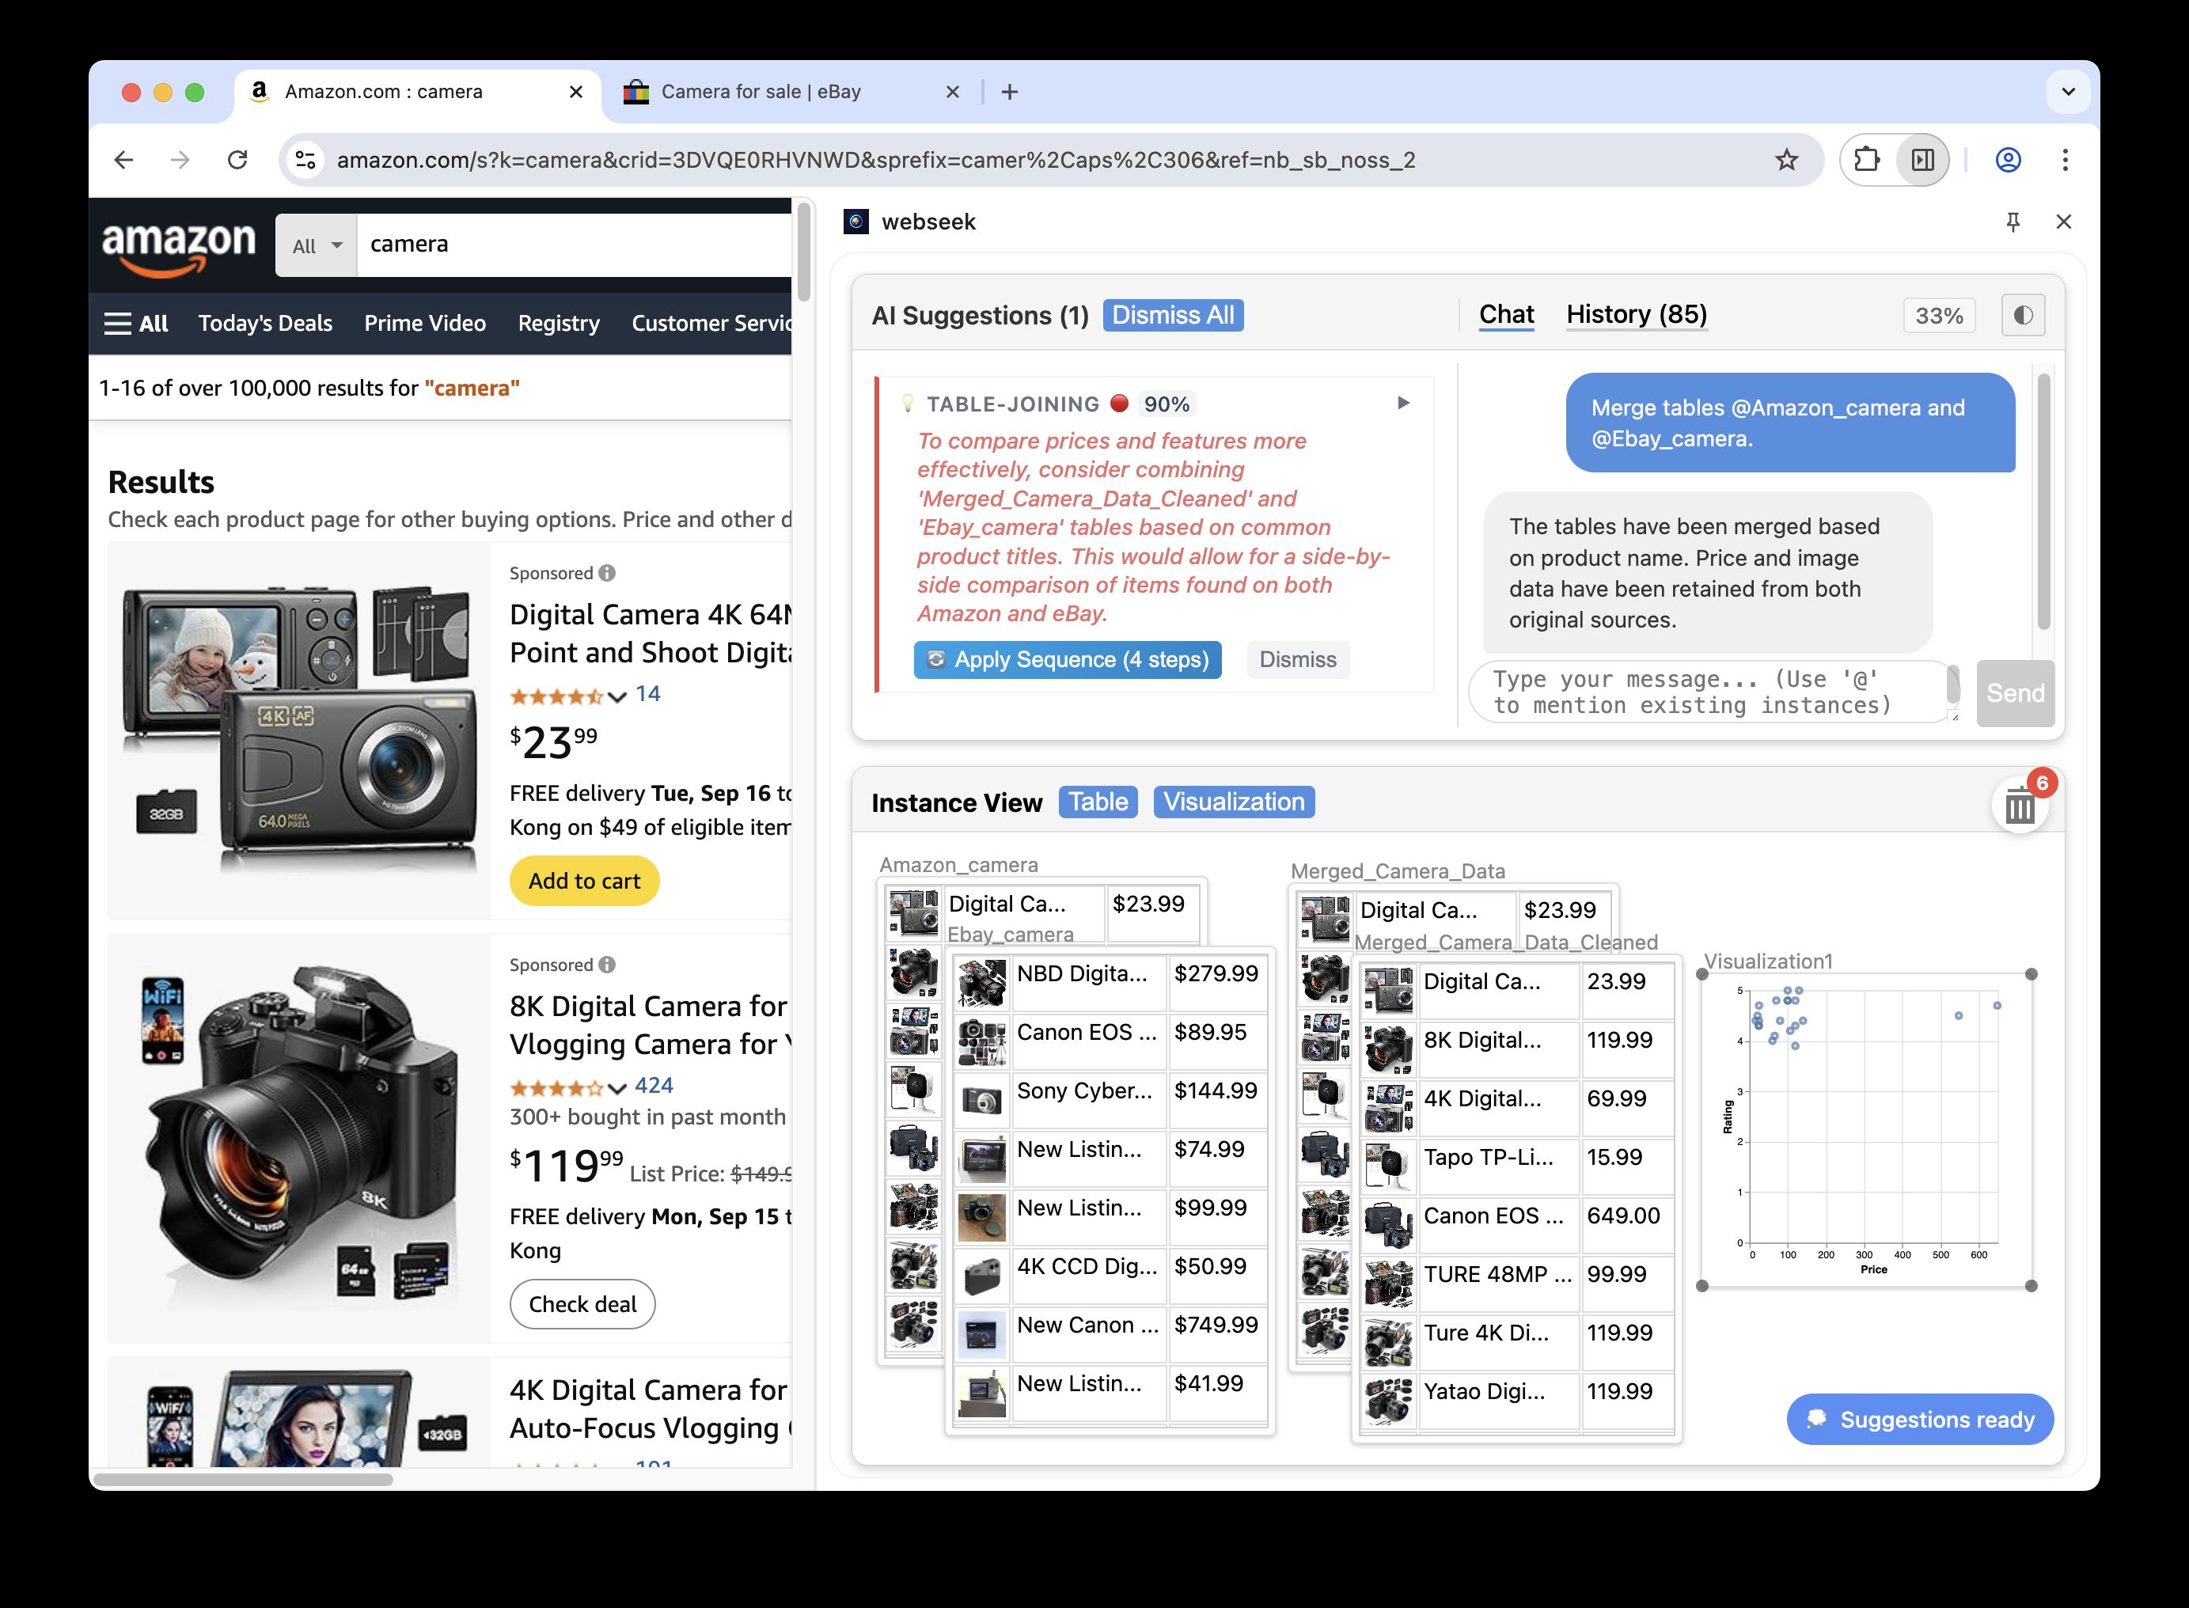Click the Suggestions ready button
The image size is (2189, 1608).
tap(1919, 1419)
